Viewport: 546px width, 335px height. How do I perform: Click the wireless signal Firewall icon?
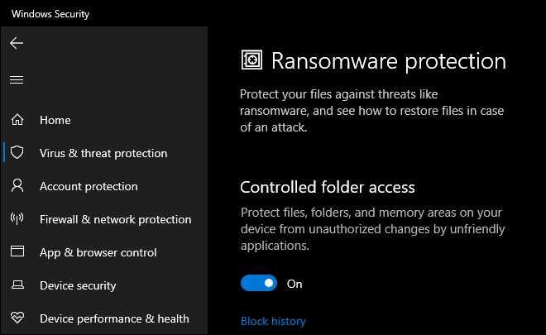17,218
